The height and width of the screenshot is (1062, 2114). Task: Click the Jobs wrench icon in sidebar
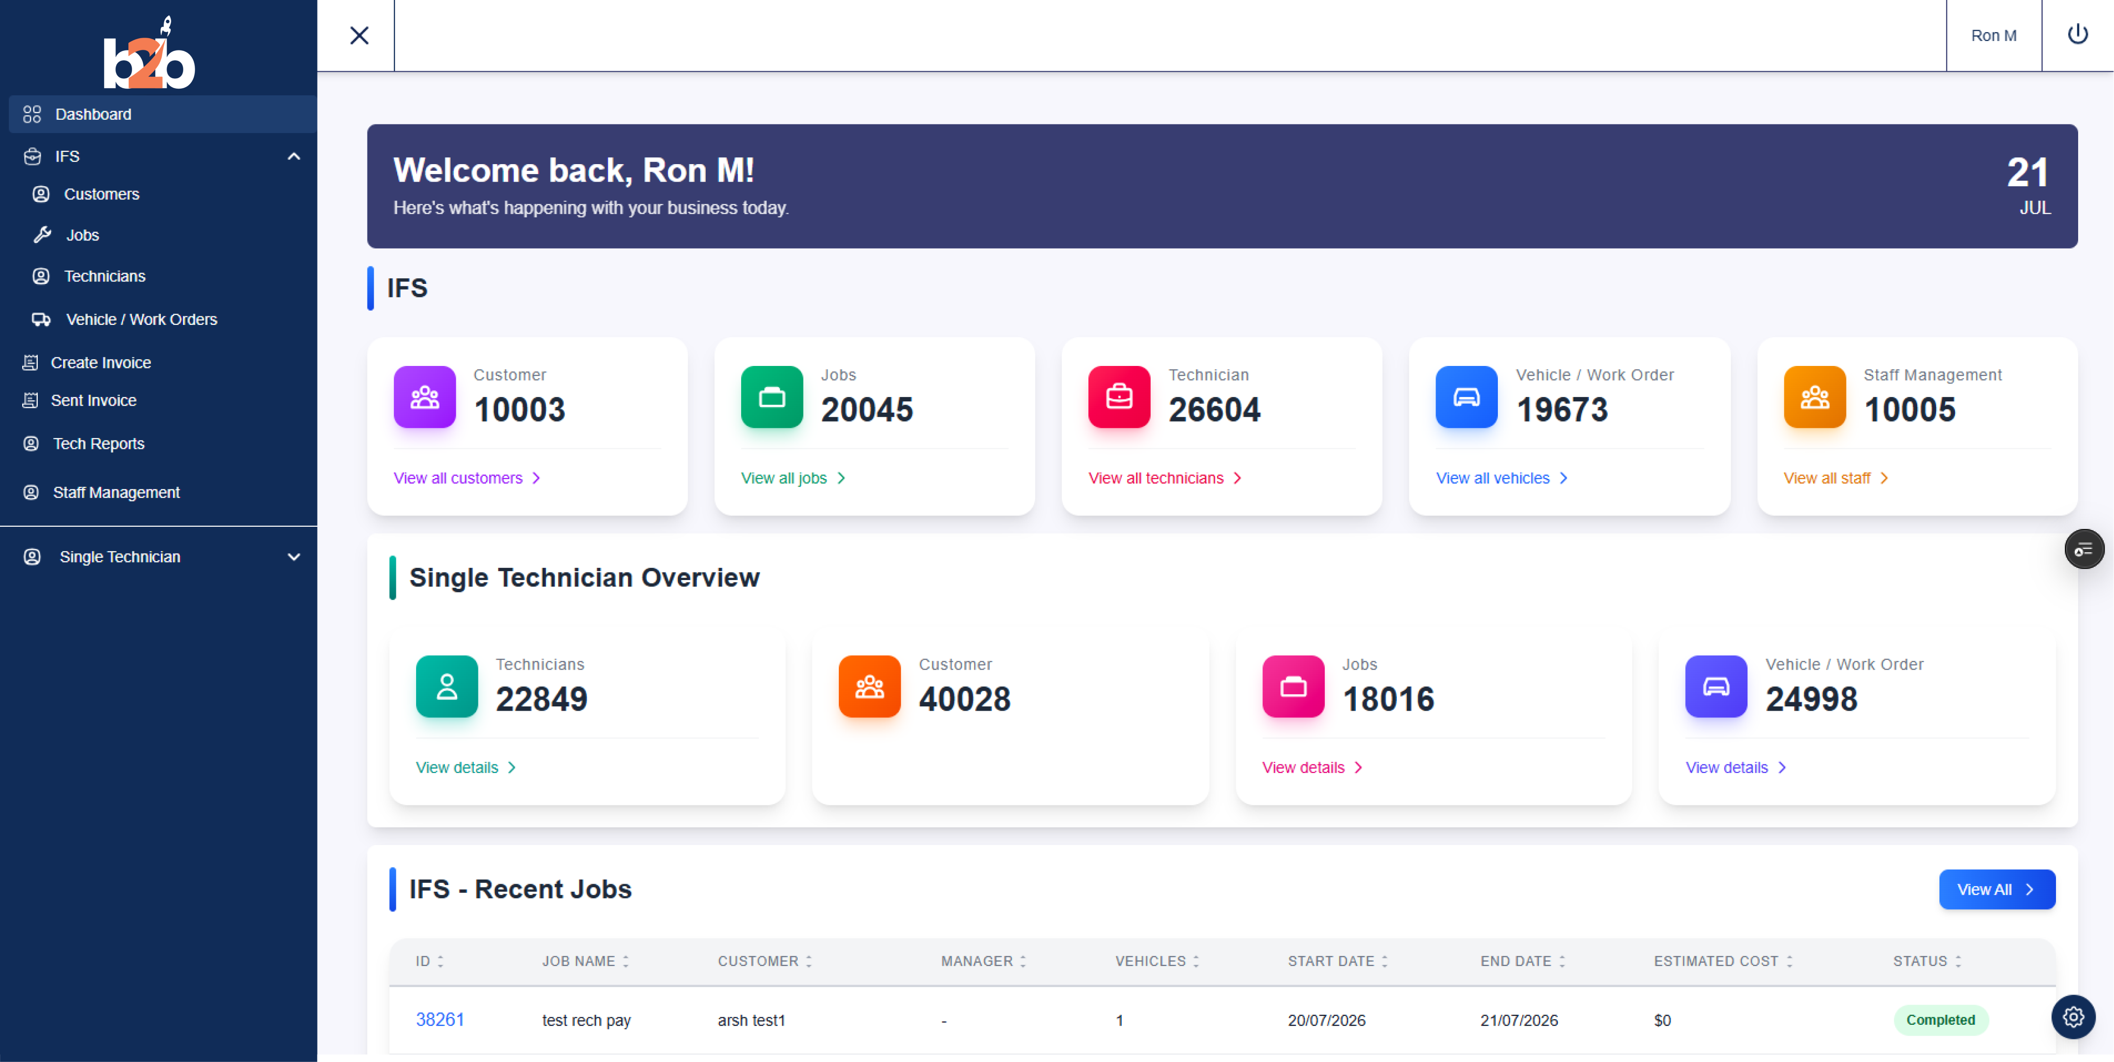coord(42,234)
